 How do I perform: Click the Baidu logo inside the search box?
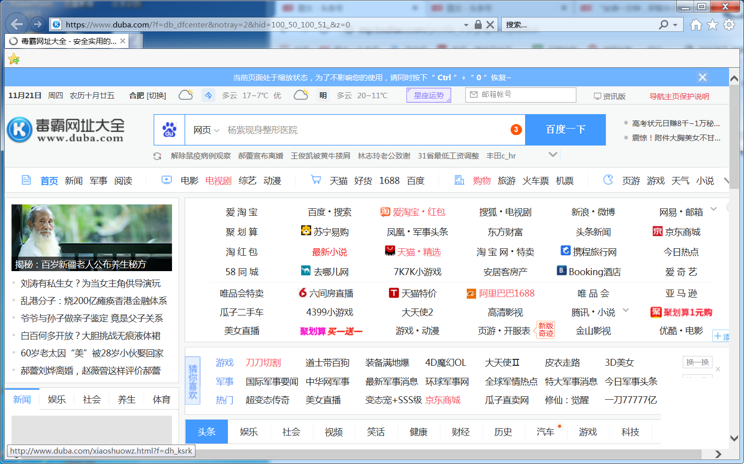click(169, 130)
